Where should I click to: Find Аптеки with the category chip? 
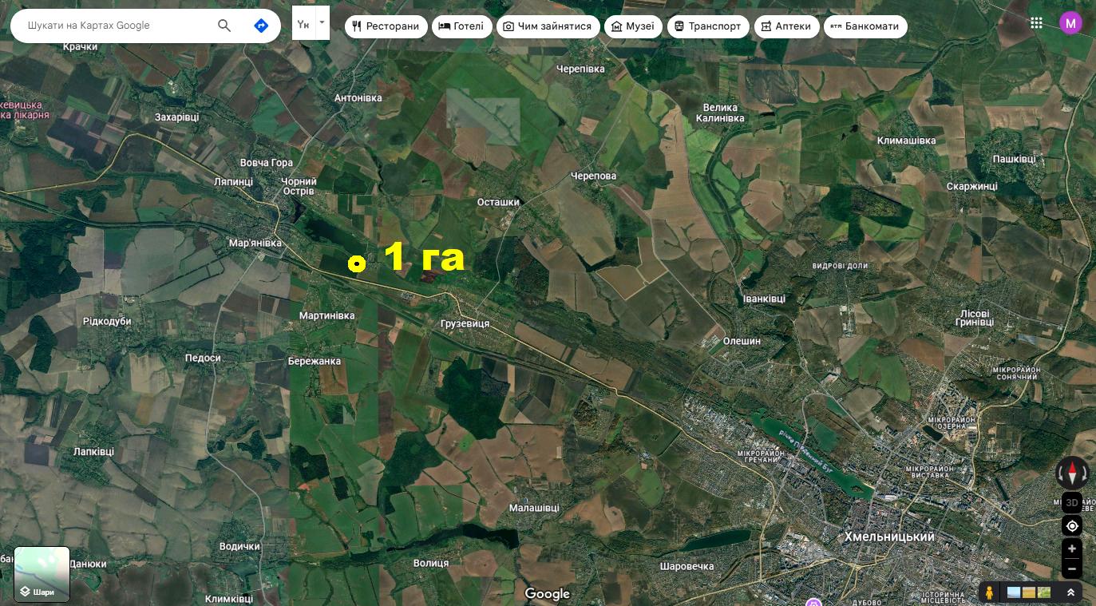786,26
